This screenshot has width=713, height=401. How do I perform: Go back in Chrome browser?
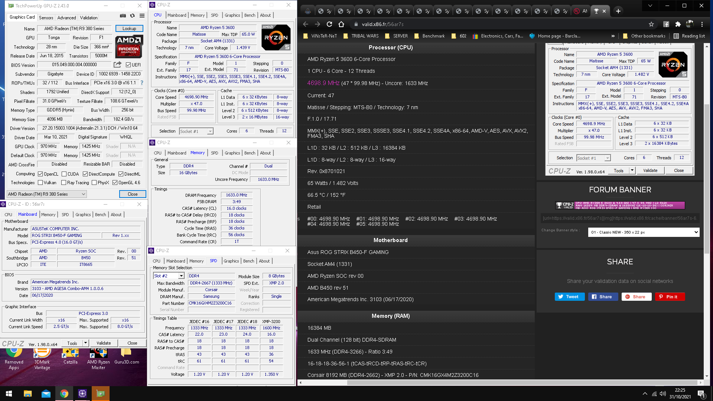point(306,24)
